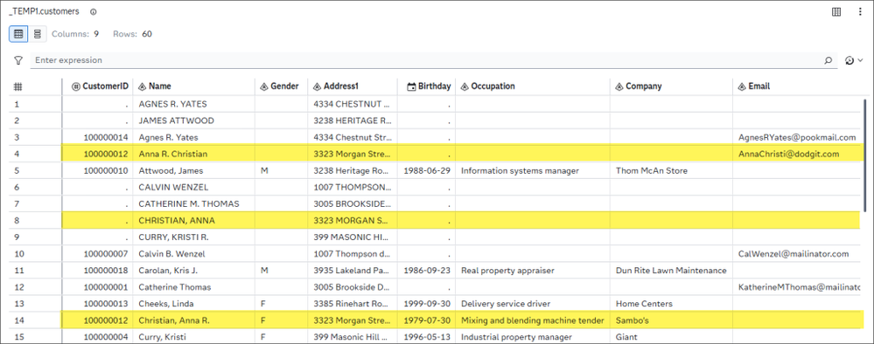Switch to table grid view
The width and height of the screenshot is (874, 344).
tap(18, 34)
